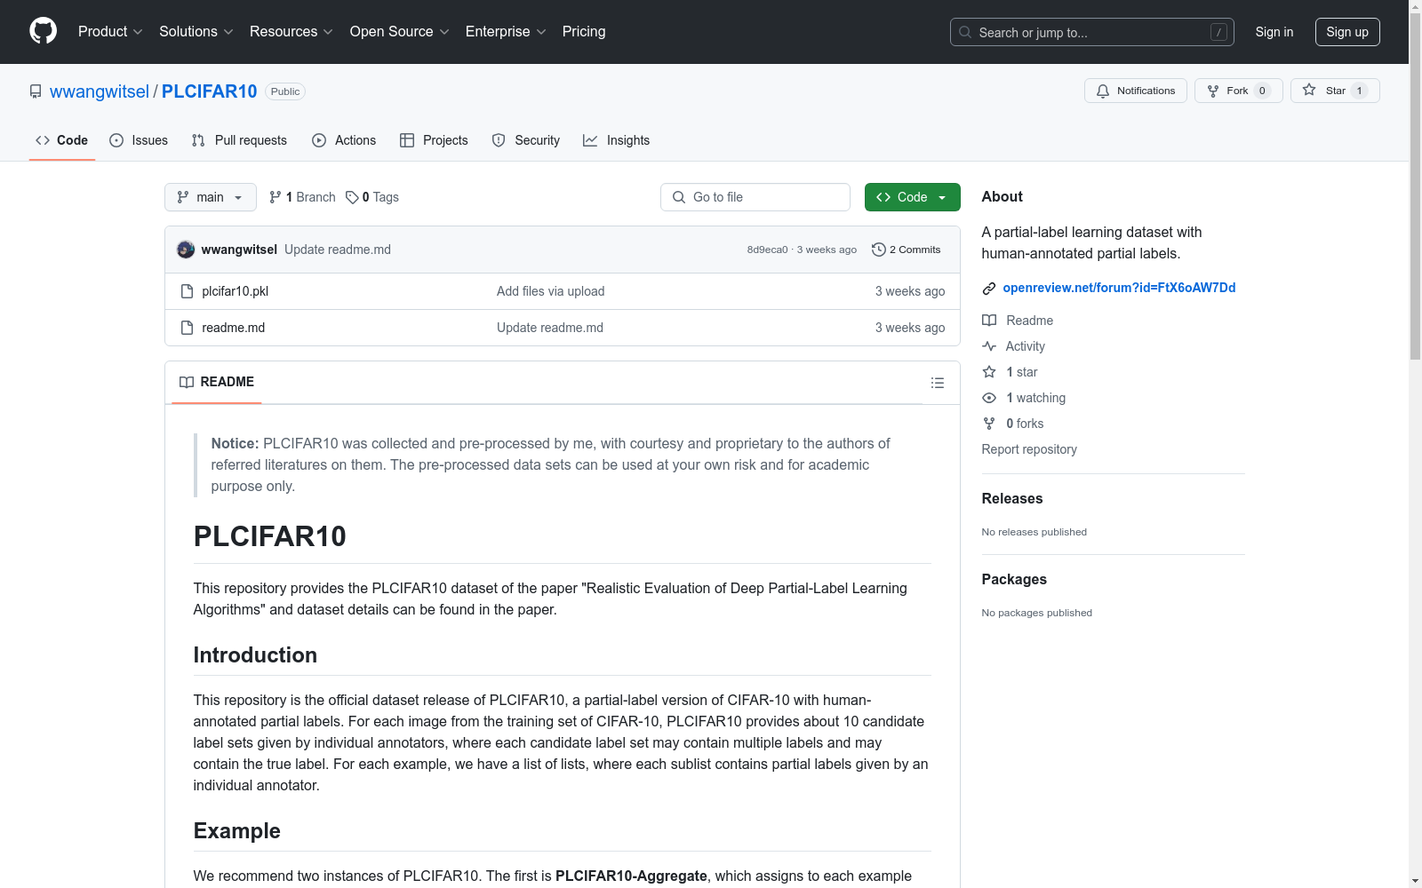Screen dimensions: 1422x888
Task: Open the openreview.net forum link
Action: click(x=1119, y=288)
